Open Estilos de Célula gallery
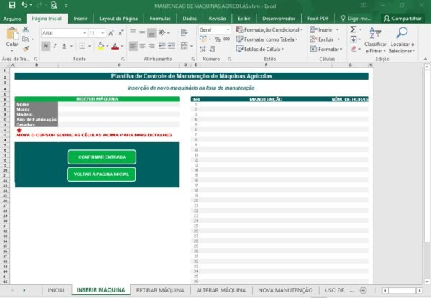Screen dimensions: 431x298 260,49
